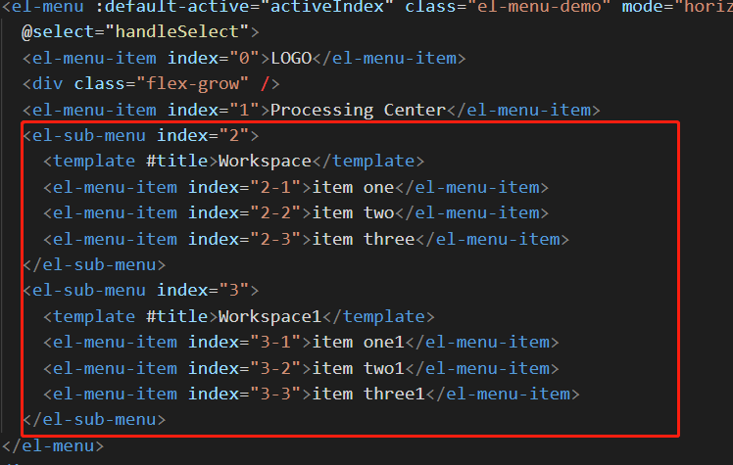The width and height of the screenshot is (733, 465).
Task: Click the index value "2-2"
Action: tap(275, 212)
